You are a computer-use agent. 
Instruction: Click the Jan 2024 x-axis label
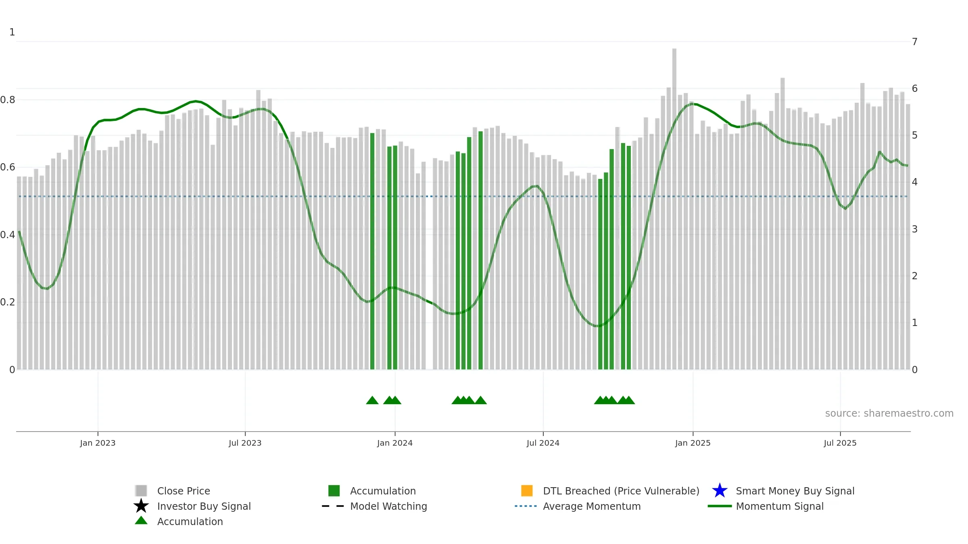point(395,443)
